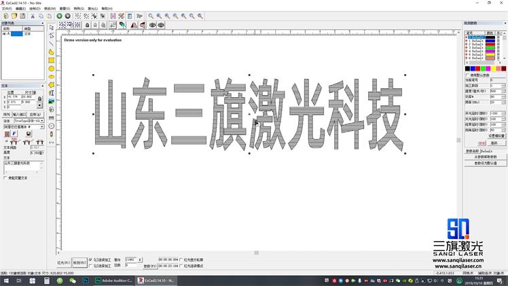Select the circle drawing tool
The height and width of the screenshot is (286, 508).
tap(51, 69)
